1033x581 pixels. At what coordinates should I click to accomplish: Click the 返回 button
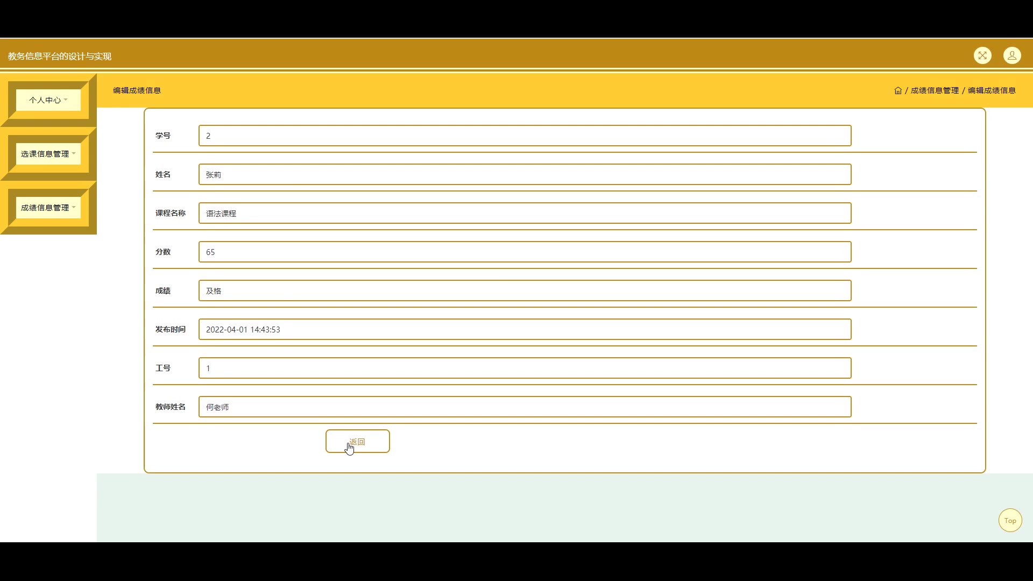point(358,441)
